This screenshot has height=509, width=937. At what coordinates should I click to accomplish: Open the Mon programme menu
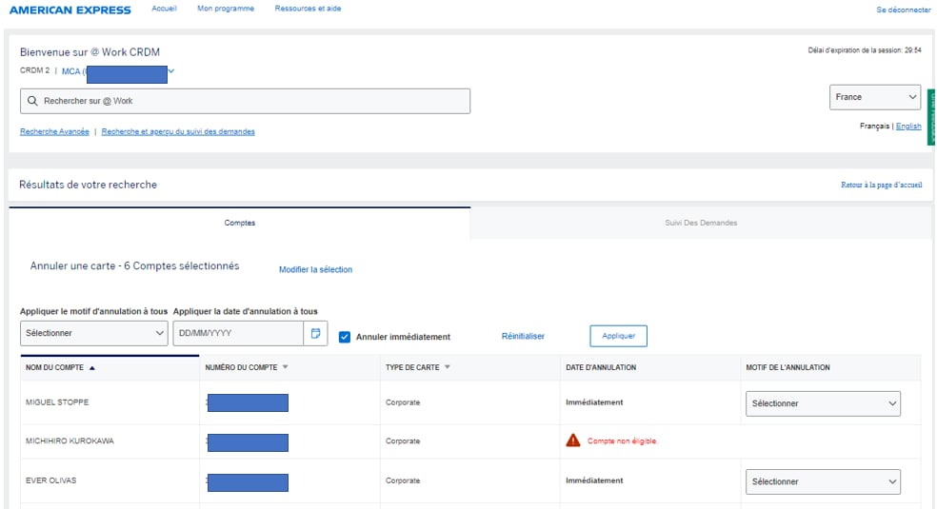(x=226, y=9)
